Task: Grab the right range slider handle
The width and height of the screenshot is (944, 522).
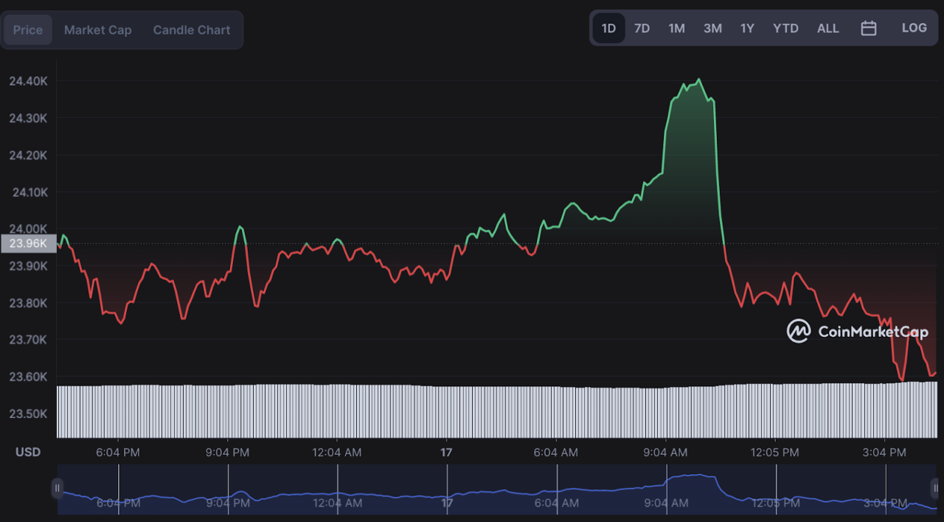Action: 935,488
